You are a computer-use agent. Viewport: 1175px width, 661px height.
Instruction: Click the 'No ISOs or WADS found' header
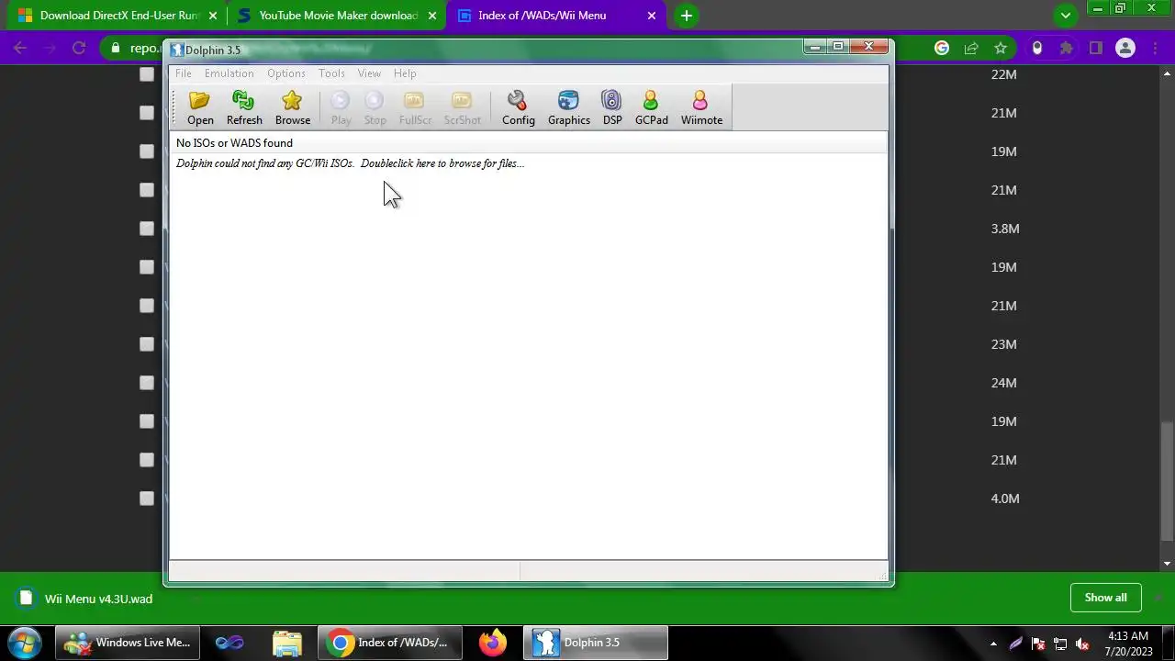tap(234, 143)
